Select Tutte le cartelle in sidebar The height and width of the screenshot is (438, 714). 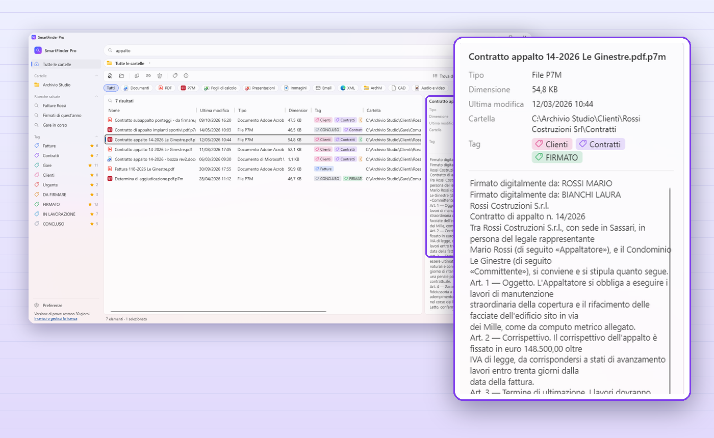coord(66,64)
